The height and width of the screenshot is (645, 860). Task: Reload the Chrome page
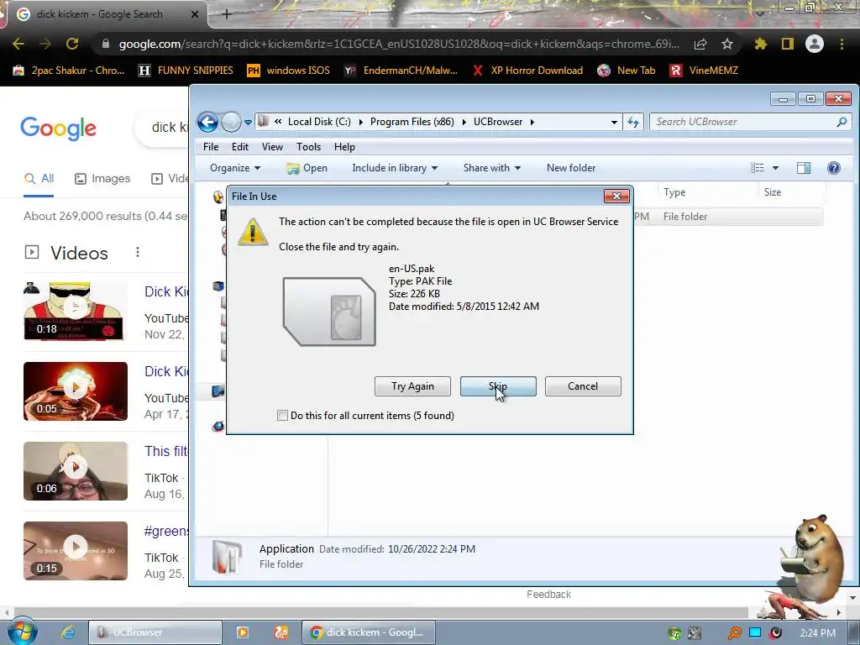(x=72, y=44)
